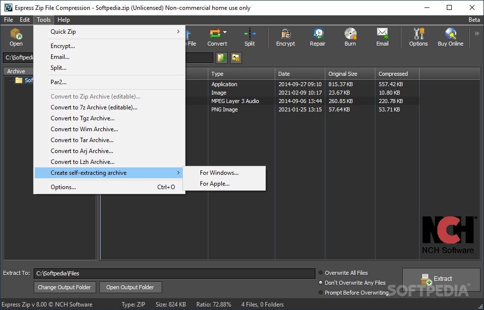Click the Archive panel header
This screenshot has height=310, width=484.
point(18,71)
